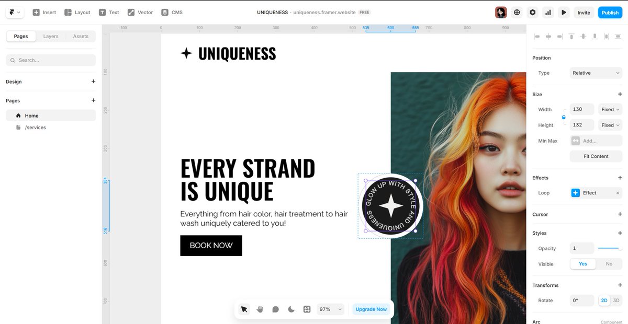Image resolution: width=628 pixels, height=324 pixels.
Task: Add a new page with Pages plus
Action: coord(94,100)
